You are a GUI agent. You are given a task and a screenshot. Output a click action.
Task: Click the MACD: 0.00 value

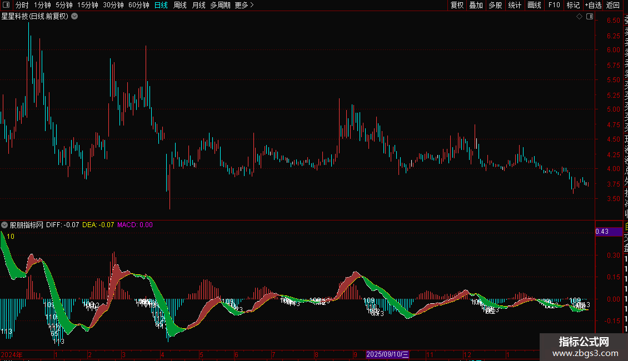135,225
